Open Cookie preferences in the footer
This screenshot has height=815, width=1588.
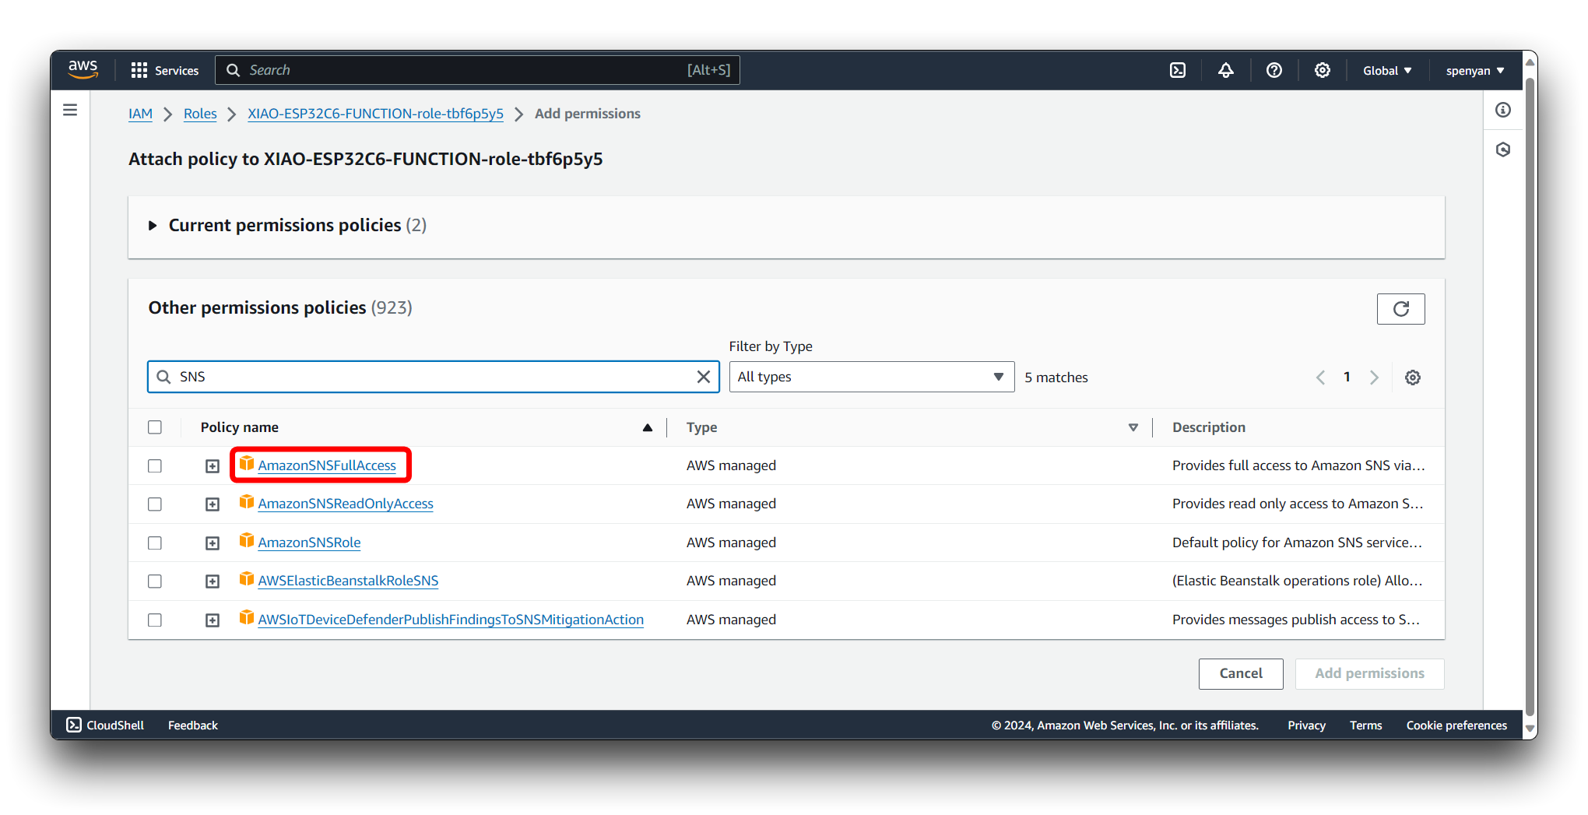[1456, 725]
